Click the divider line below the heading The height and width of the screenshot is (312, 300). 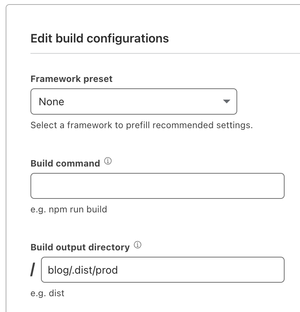165,53
